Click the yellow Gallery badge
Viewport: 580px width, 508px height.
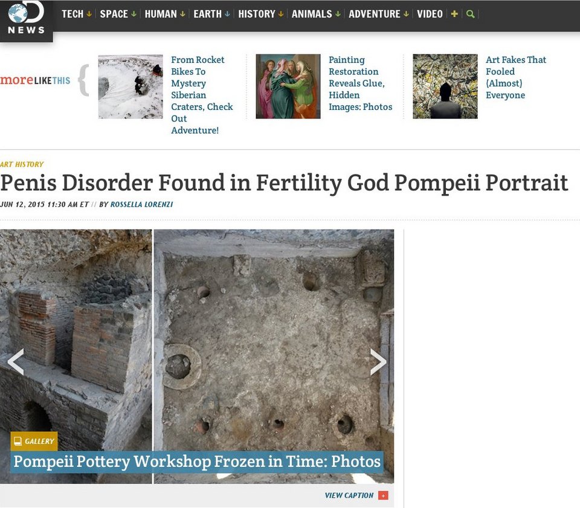tap(34, 441)
